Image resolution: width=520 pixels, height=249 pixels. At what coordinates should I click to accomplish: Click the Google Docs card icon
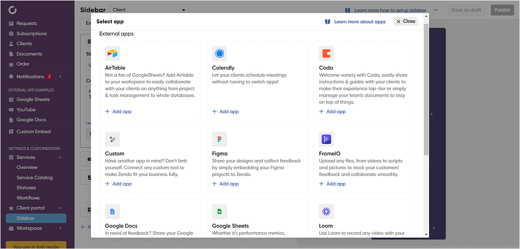coord(112,211)
